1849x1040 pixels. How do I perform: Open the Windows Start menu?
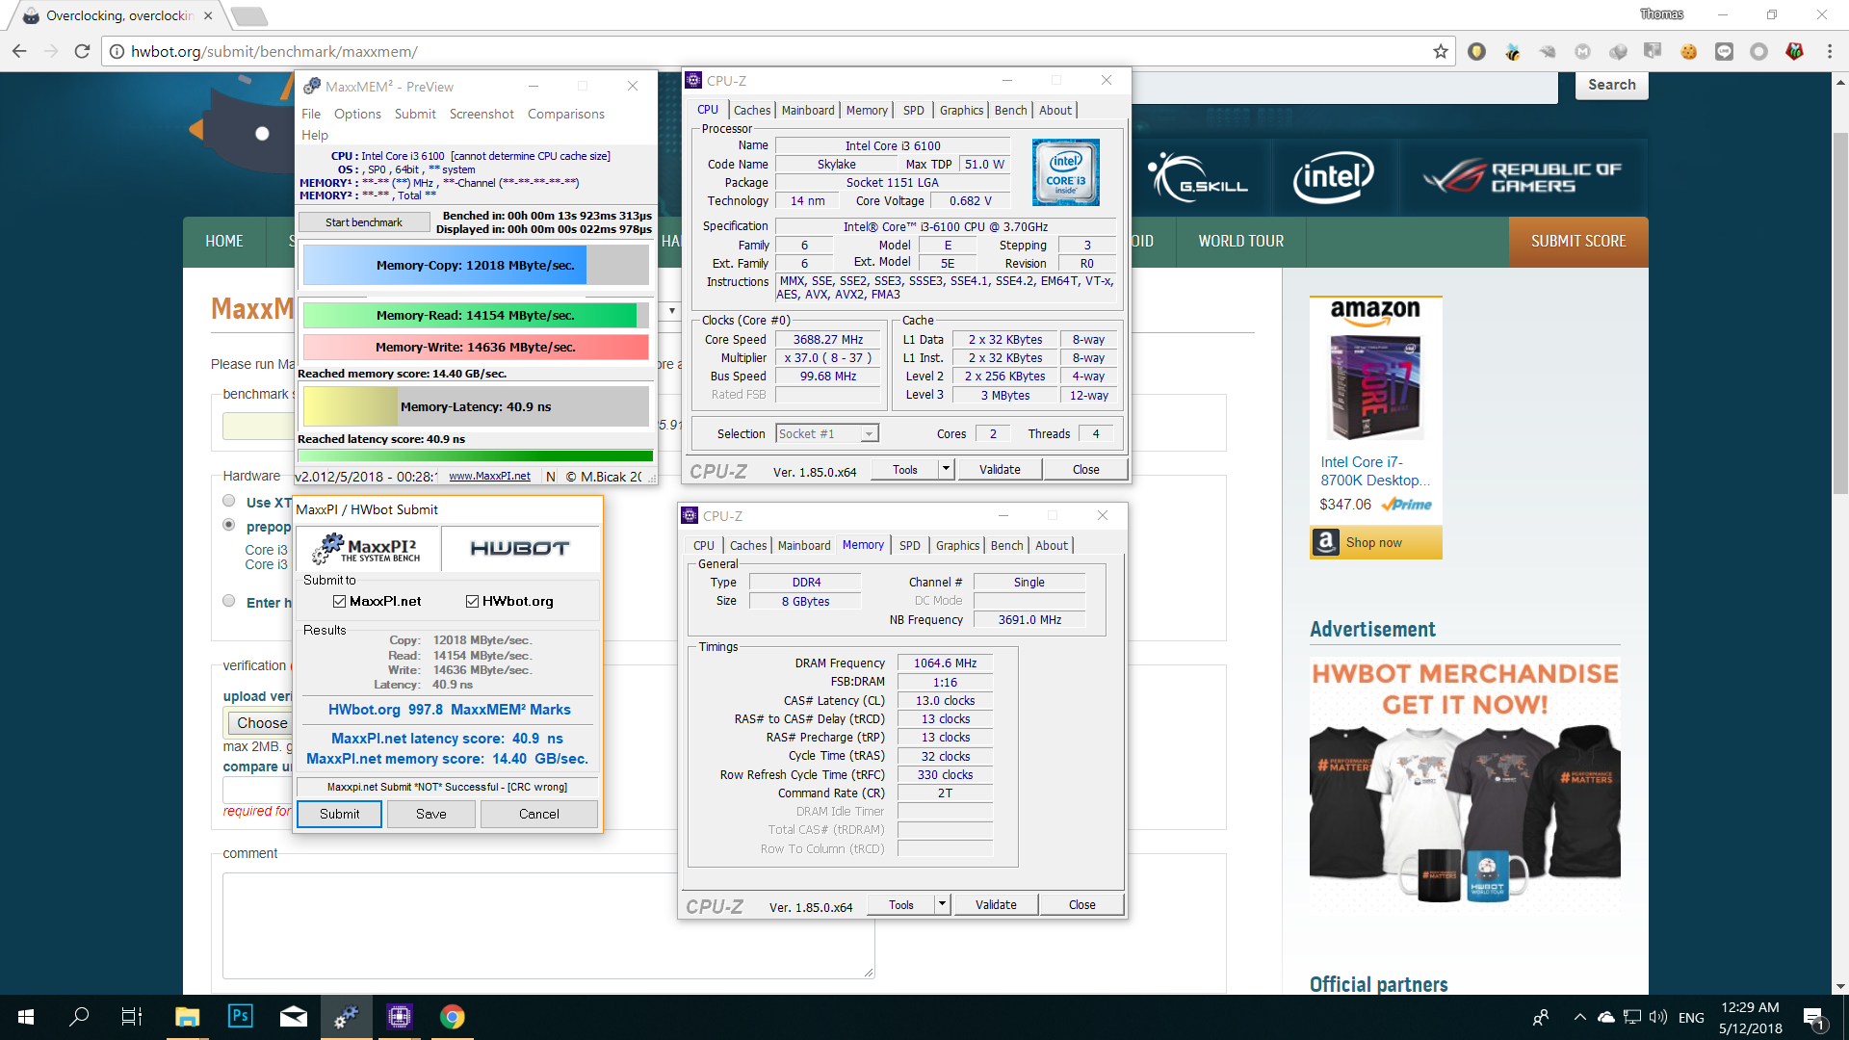(x=26, y=1017)
